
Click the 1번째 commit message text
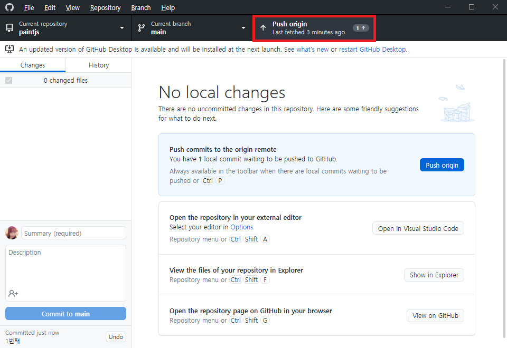(13, 341)
